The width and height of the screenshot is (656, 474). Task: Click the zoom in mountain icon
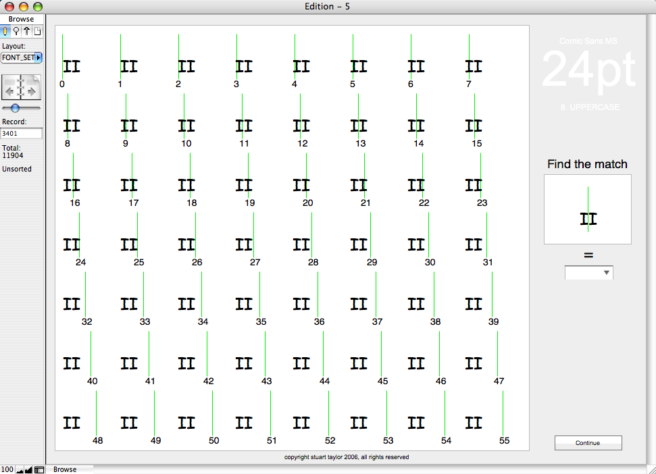[29, 469]
